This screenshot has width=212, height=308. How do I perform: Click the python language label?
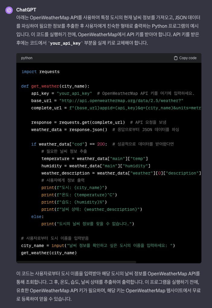[x=27, y=58]
